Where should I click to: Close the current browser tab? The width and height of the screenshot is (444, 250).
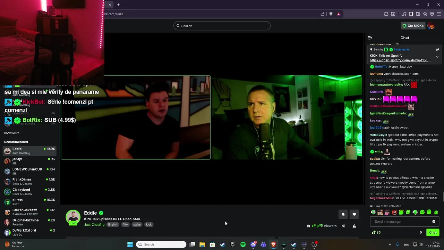pos(110,5)
